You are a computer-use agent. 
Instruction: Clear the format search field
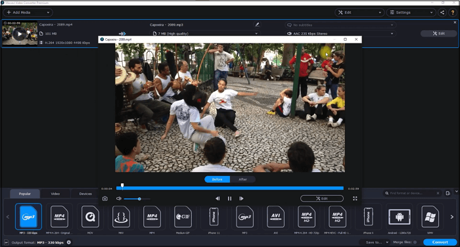click(x=438, y=193)
